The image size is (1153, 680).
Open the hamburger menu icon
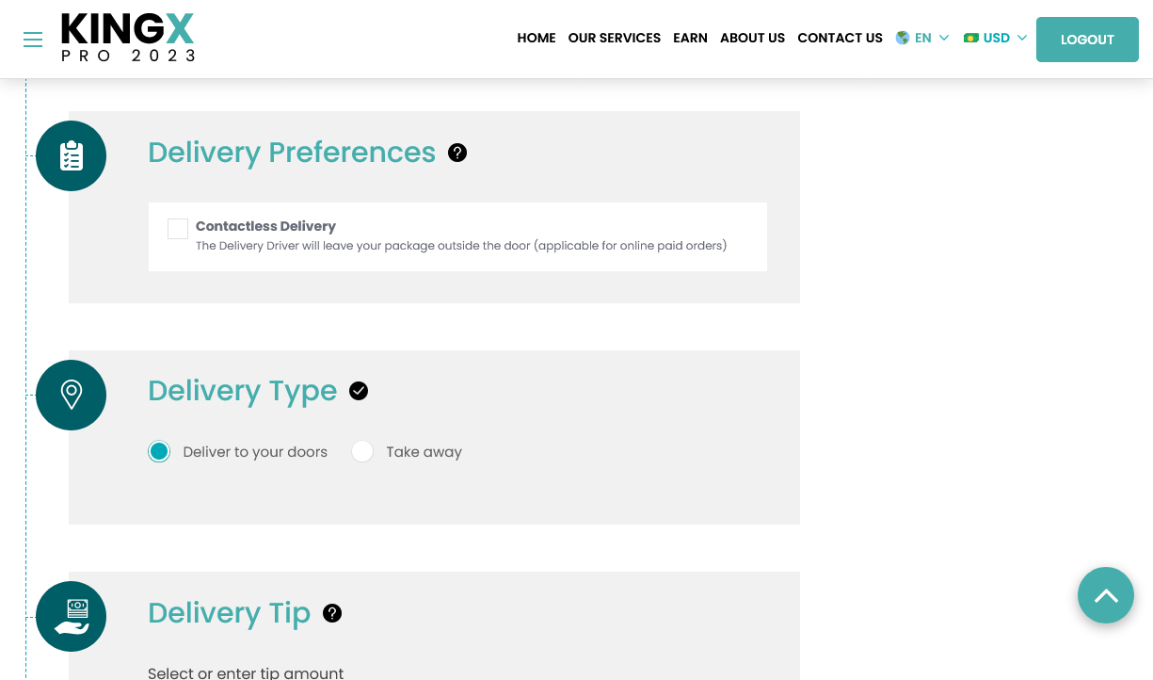point(33,40)
